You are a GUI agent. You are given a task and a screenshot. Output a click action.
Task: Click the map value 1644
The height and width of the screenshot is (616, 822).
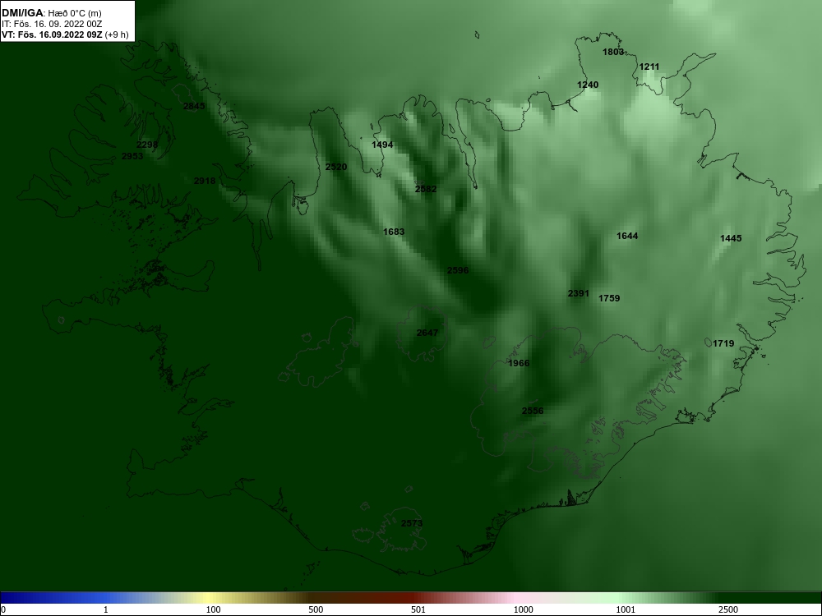click(x=627, y=237)
